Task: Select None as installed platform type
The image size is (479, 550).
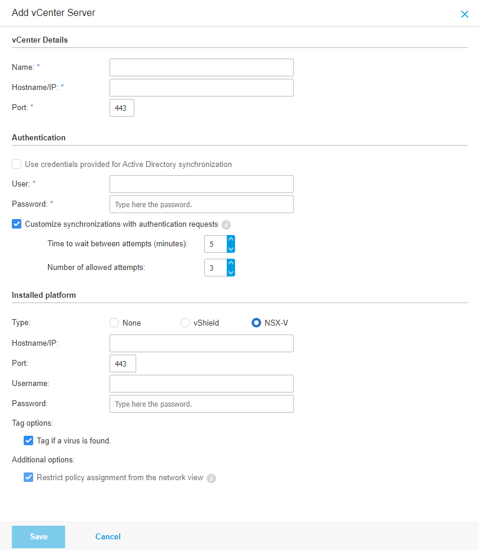Action: (x=114, y=323)
